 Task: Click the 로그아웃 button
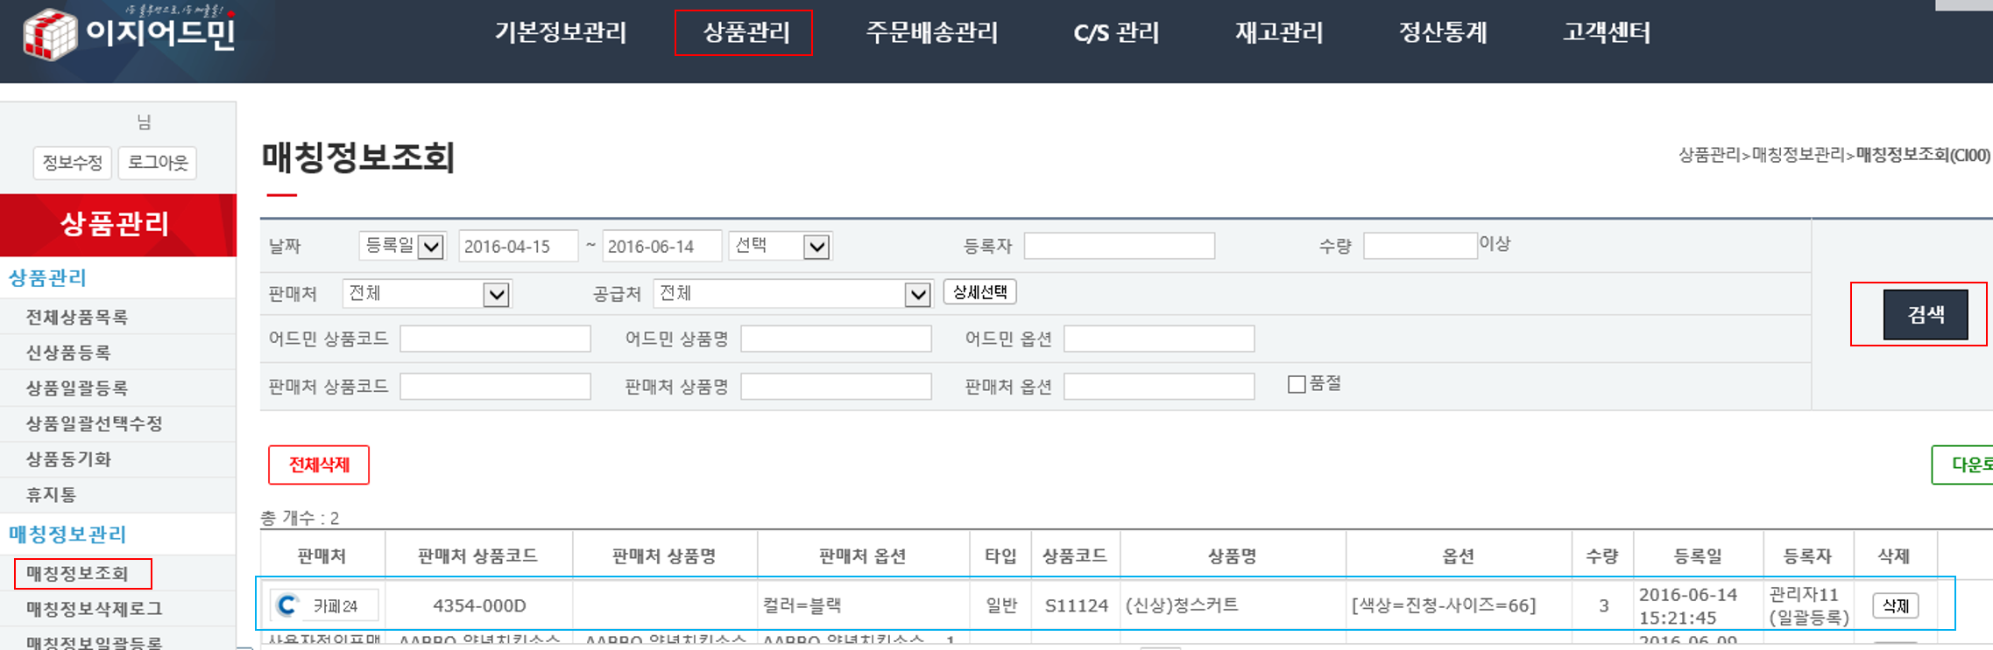tap(158, 163)
